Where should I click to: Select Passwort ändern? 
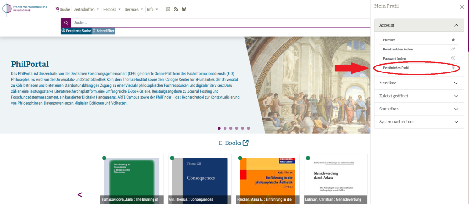pyautogui.click(x=419, y=58)
